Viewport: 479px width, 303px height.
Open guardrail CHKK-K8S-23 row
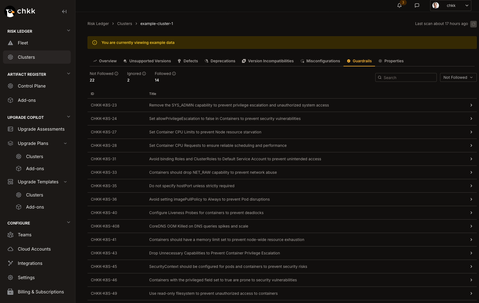[282, 105]
